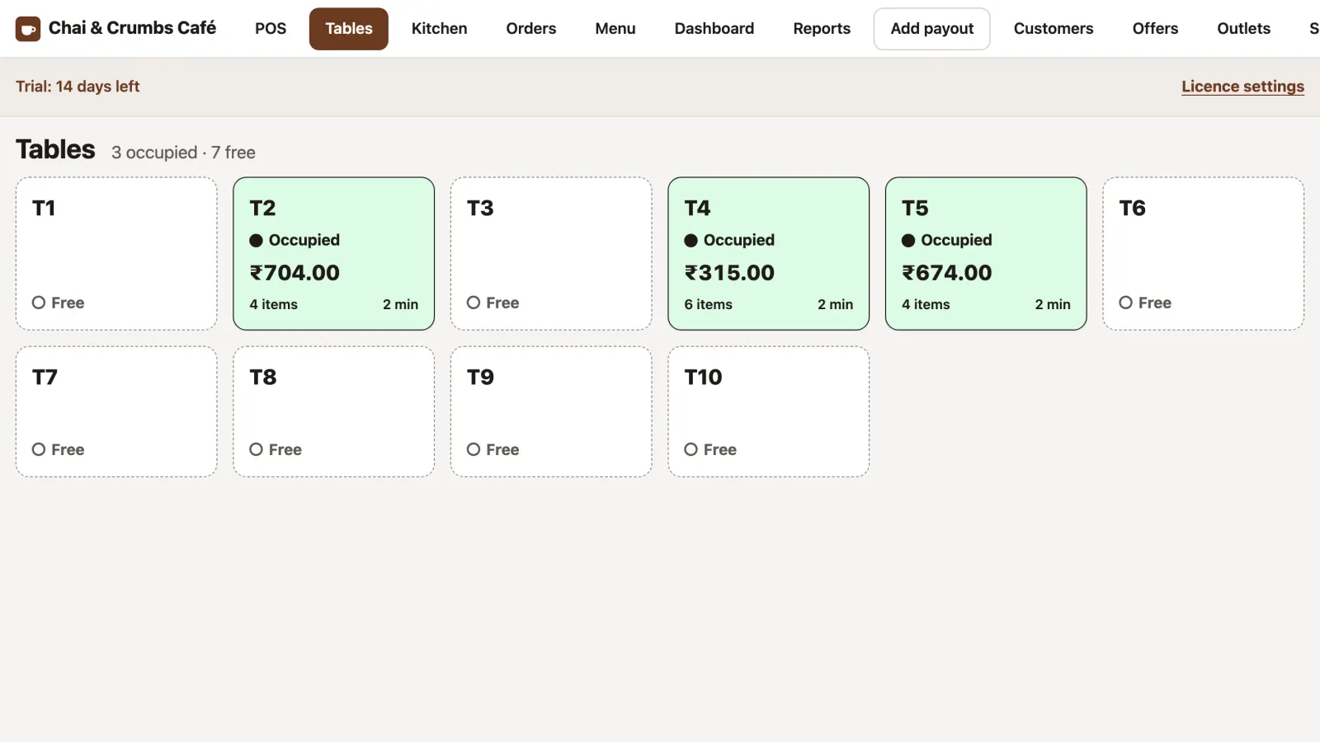Select free table T7

[x=116, y=411]
